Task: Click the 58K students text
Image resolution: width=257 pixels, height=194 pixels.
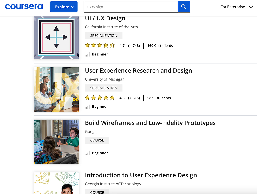Action: (x=159, y=98)
